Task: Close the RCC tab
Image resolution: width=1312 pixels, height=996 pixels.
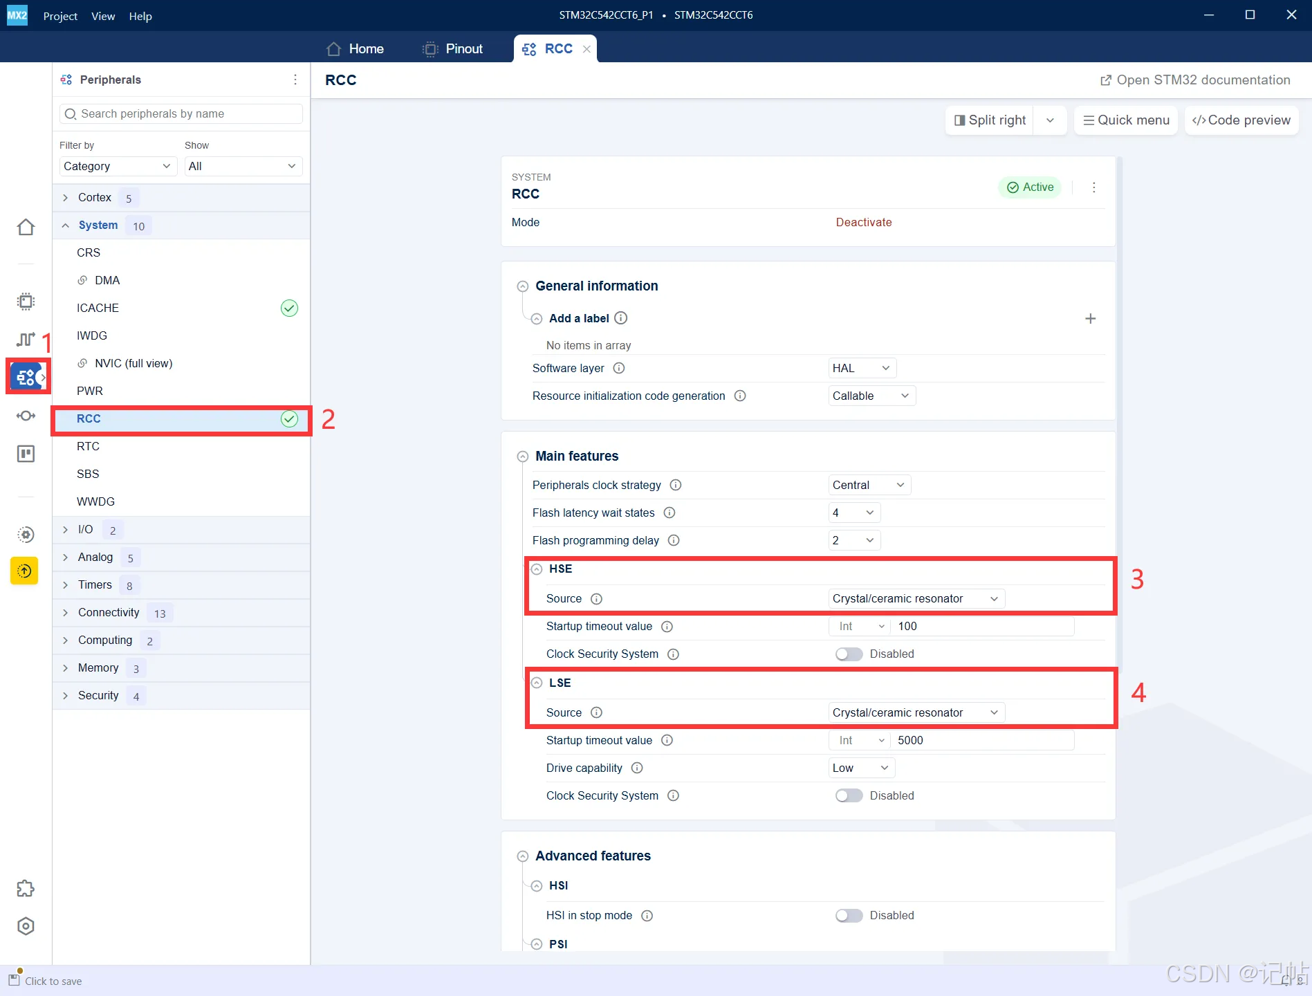Action: point(586,49)
